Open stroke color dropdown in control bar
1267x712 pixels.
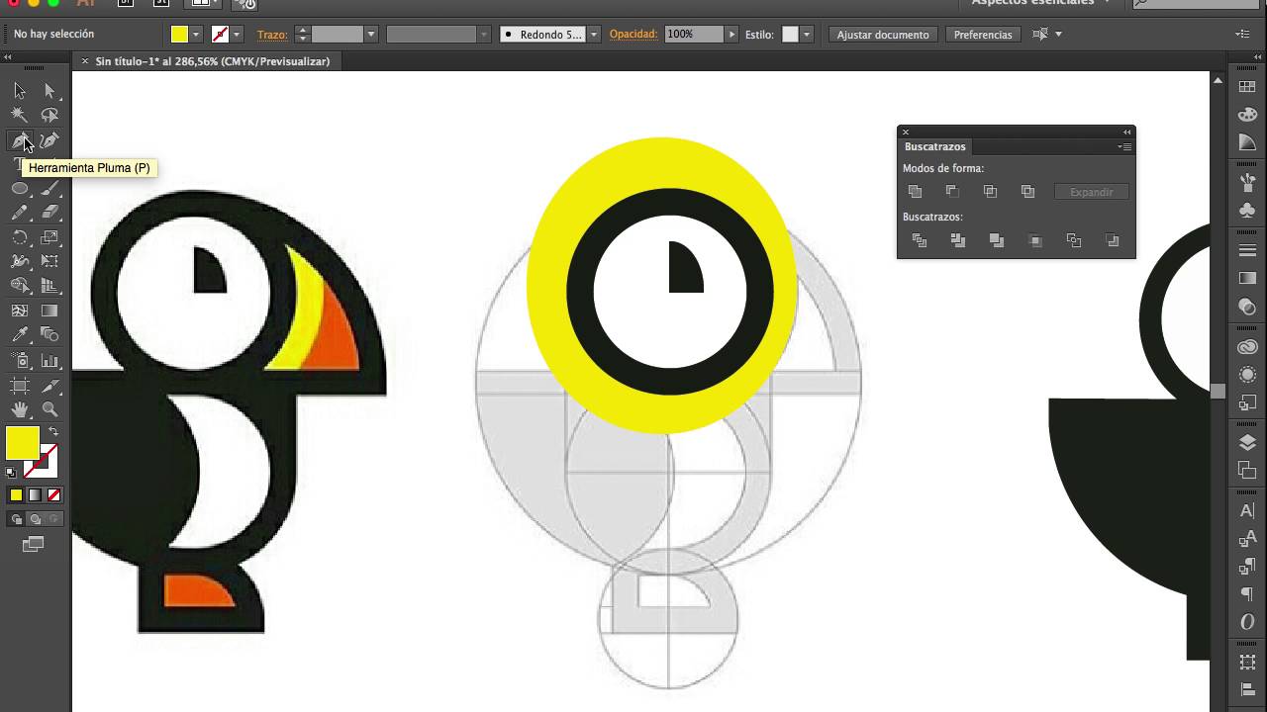pyautogui.click(x=236, y=35)
